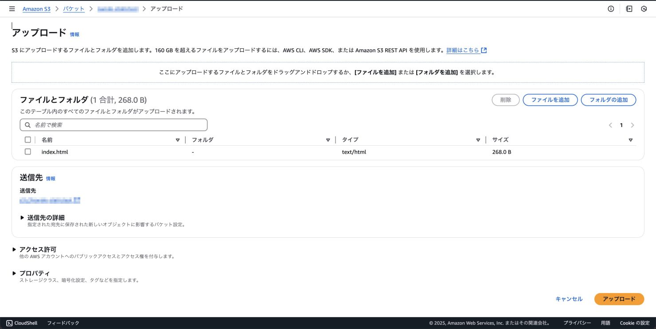
Task: Sort by size using column arrow
Action: tap(630, 140)
